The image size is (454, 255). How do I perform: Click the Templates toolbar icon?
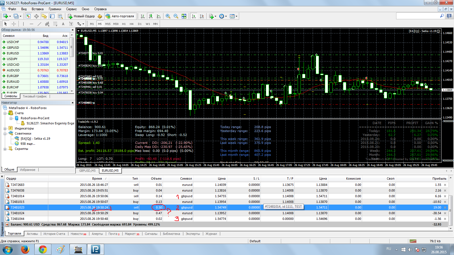[x=232, y=16]
